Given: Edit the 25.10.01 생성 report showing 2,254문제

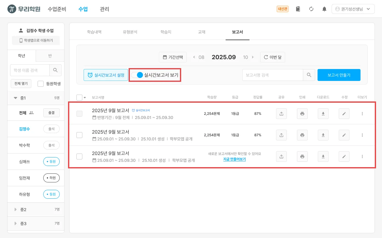Looking at the screenshot, I should coord(344,135).
